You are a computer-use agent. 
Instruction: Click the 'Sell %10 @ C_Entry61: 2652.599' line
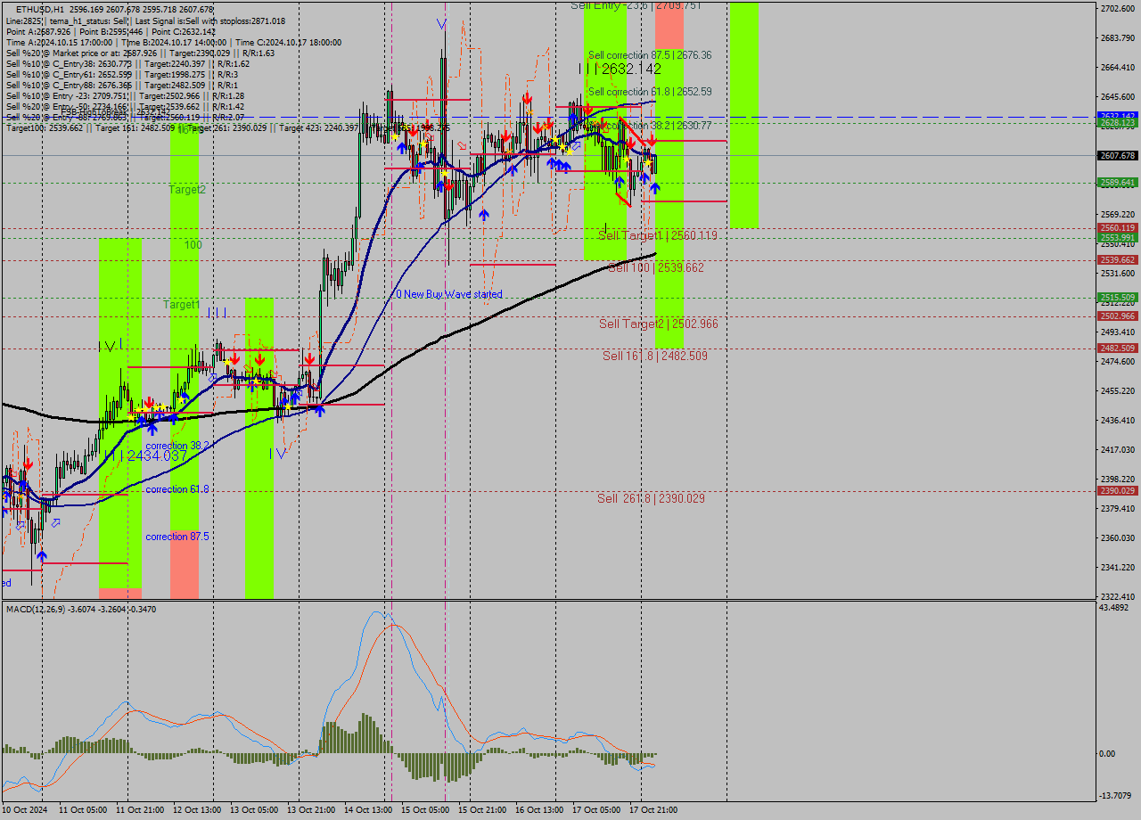tap(122, 74)
